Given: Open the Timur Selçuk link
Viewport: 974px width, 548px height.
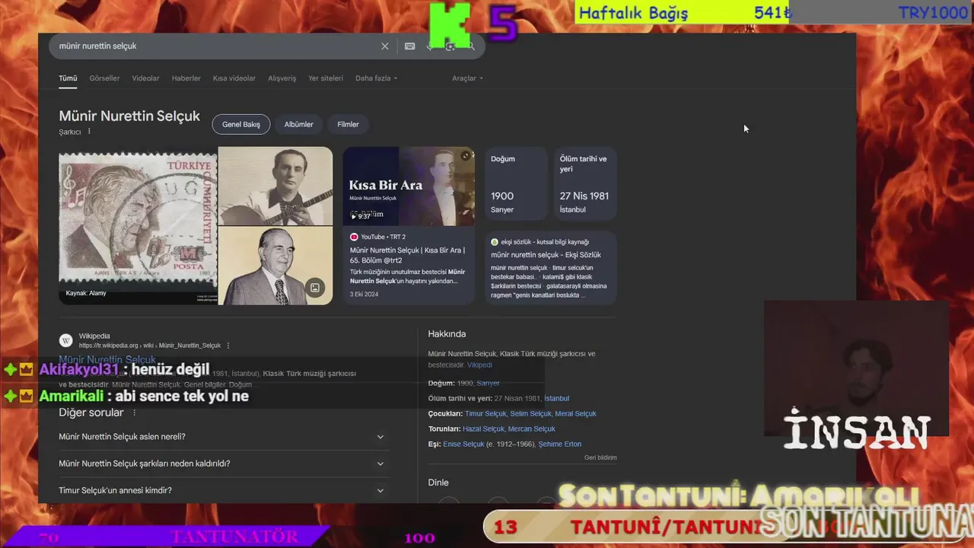Looking at the screenshot, I should [x=485, y=414].
